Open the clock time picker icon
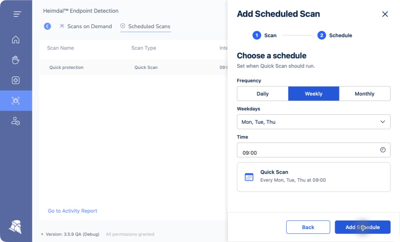The height and width of the screenshot is (242, 400). [x=383, y=150]
